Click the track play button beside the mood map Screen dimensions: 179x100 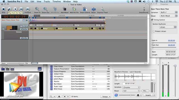(x=3, y=29)
